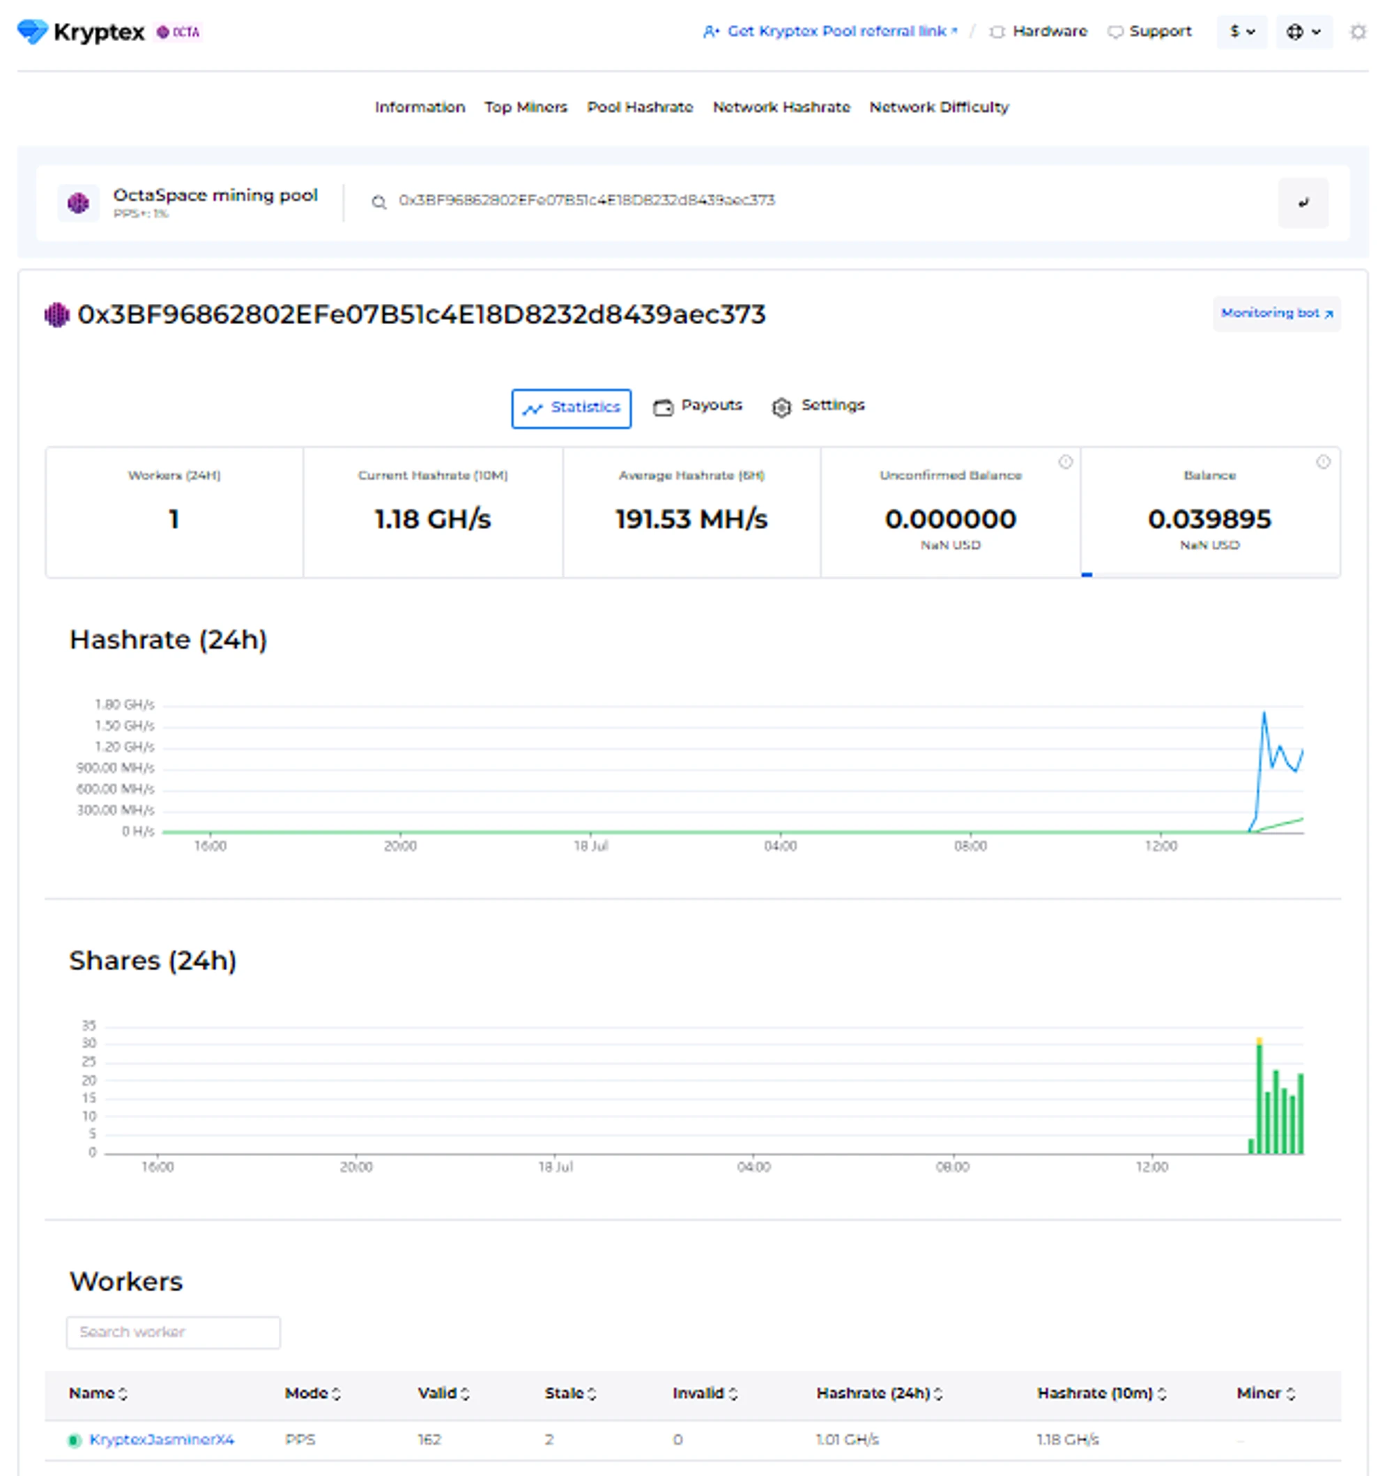Click the Unconfirmed Balance info icon
This screenshot has height=1476, width=1394.
[x=1065, y=462]
